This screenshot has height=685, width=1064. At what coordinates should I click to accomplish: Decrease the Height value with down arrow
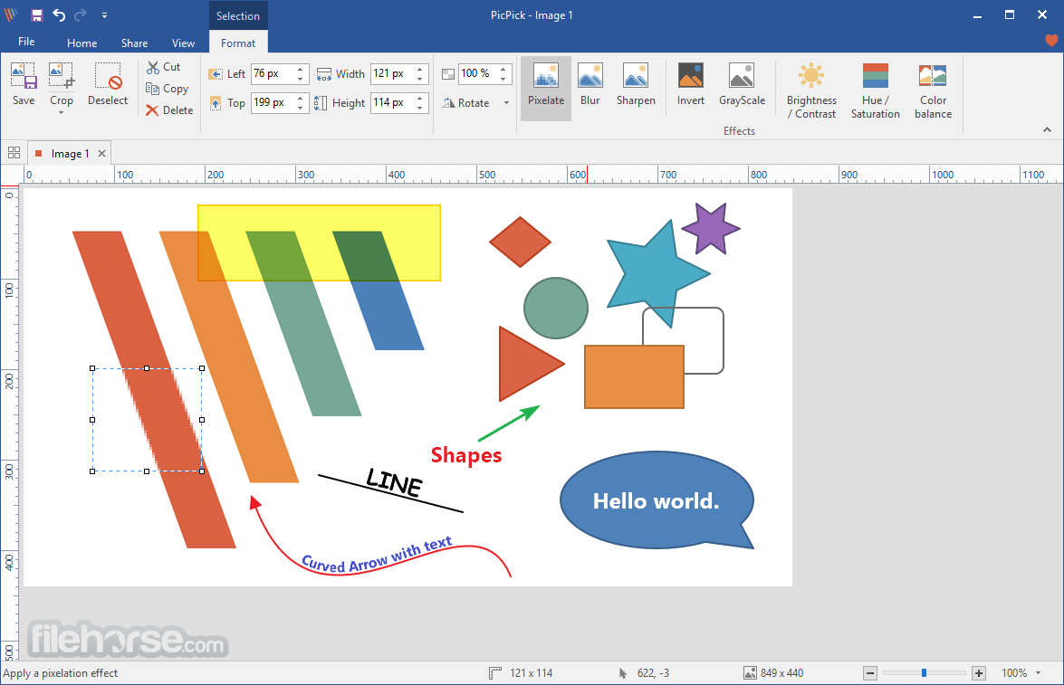[420, 108]
